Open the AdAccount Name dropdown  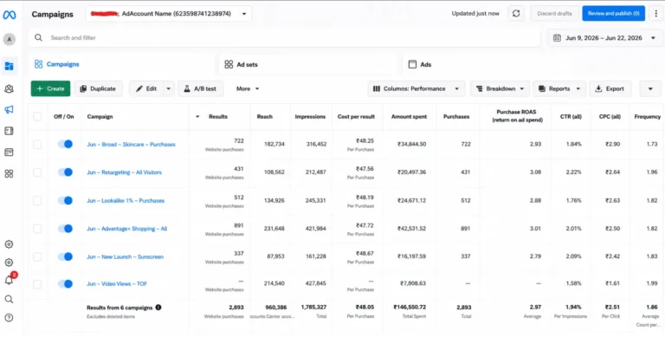click(x=168, y=14)
